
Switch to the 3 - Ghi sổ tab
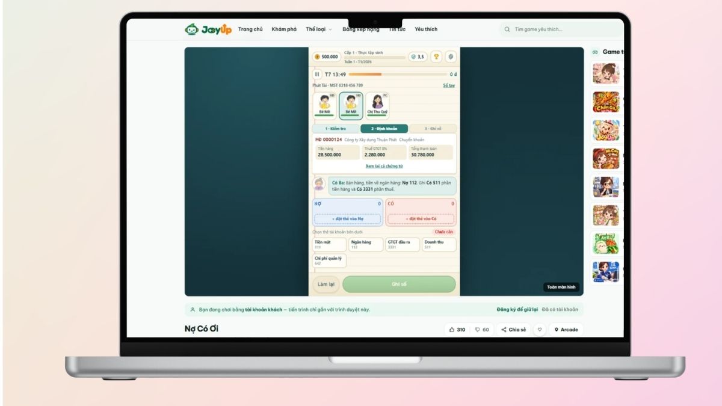[x=433, y=129]
